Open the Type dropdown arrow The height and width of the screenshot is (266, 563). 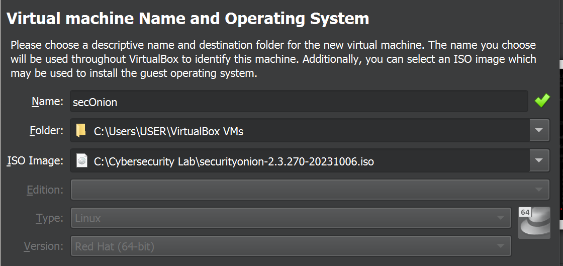[500, 218]
